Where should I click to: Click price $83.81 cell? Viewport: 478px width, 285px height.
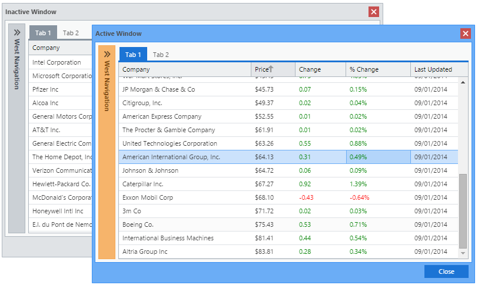point(273,252)
